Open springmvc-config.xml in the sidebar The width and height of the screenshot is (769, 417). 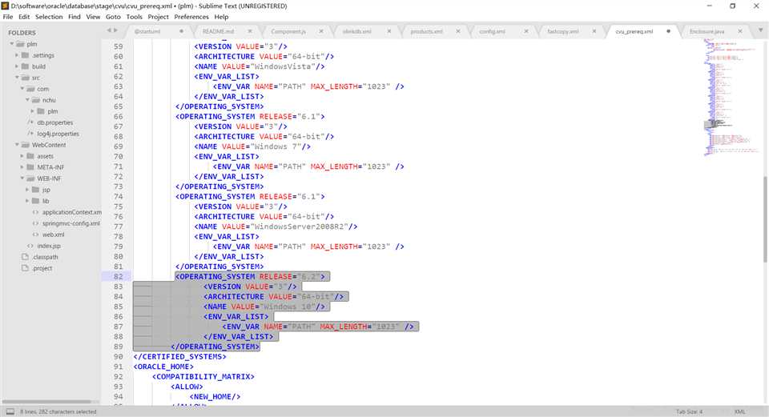click(70, 223)
